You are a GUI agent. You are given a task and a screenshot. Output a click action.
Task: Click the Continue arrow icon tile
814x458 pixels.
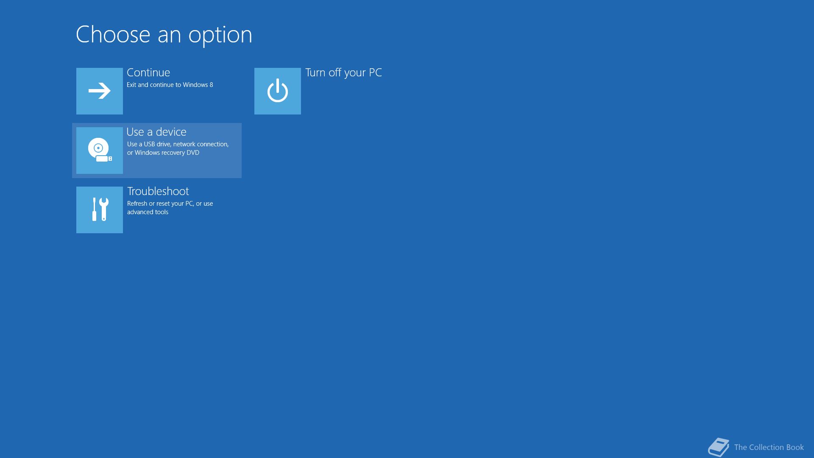tap(100, 91)
